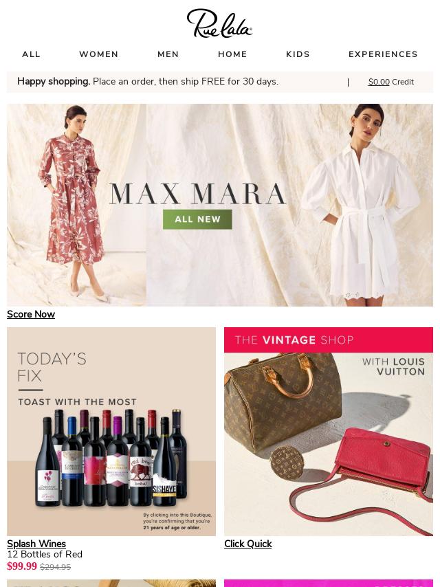
Task: Select the $99.99 sale price
Action: point(22,566)
